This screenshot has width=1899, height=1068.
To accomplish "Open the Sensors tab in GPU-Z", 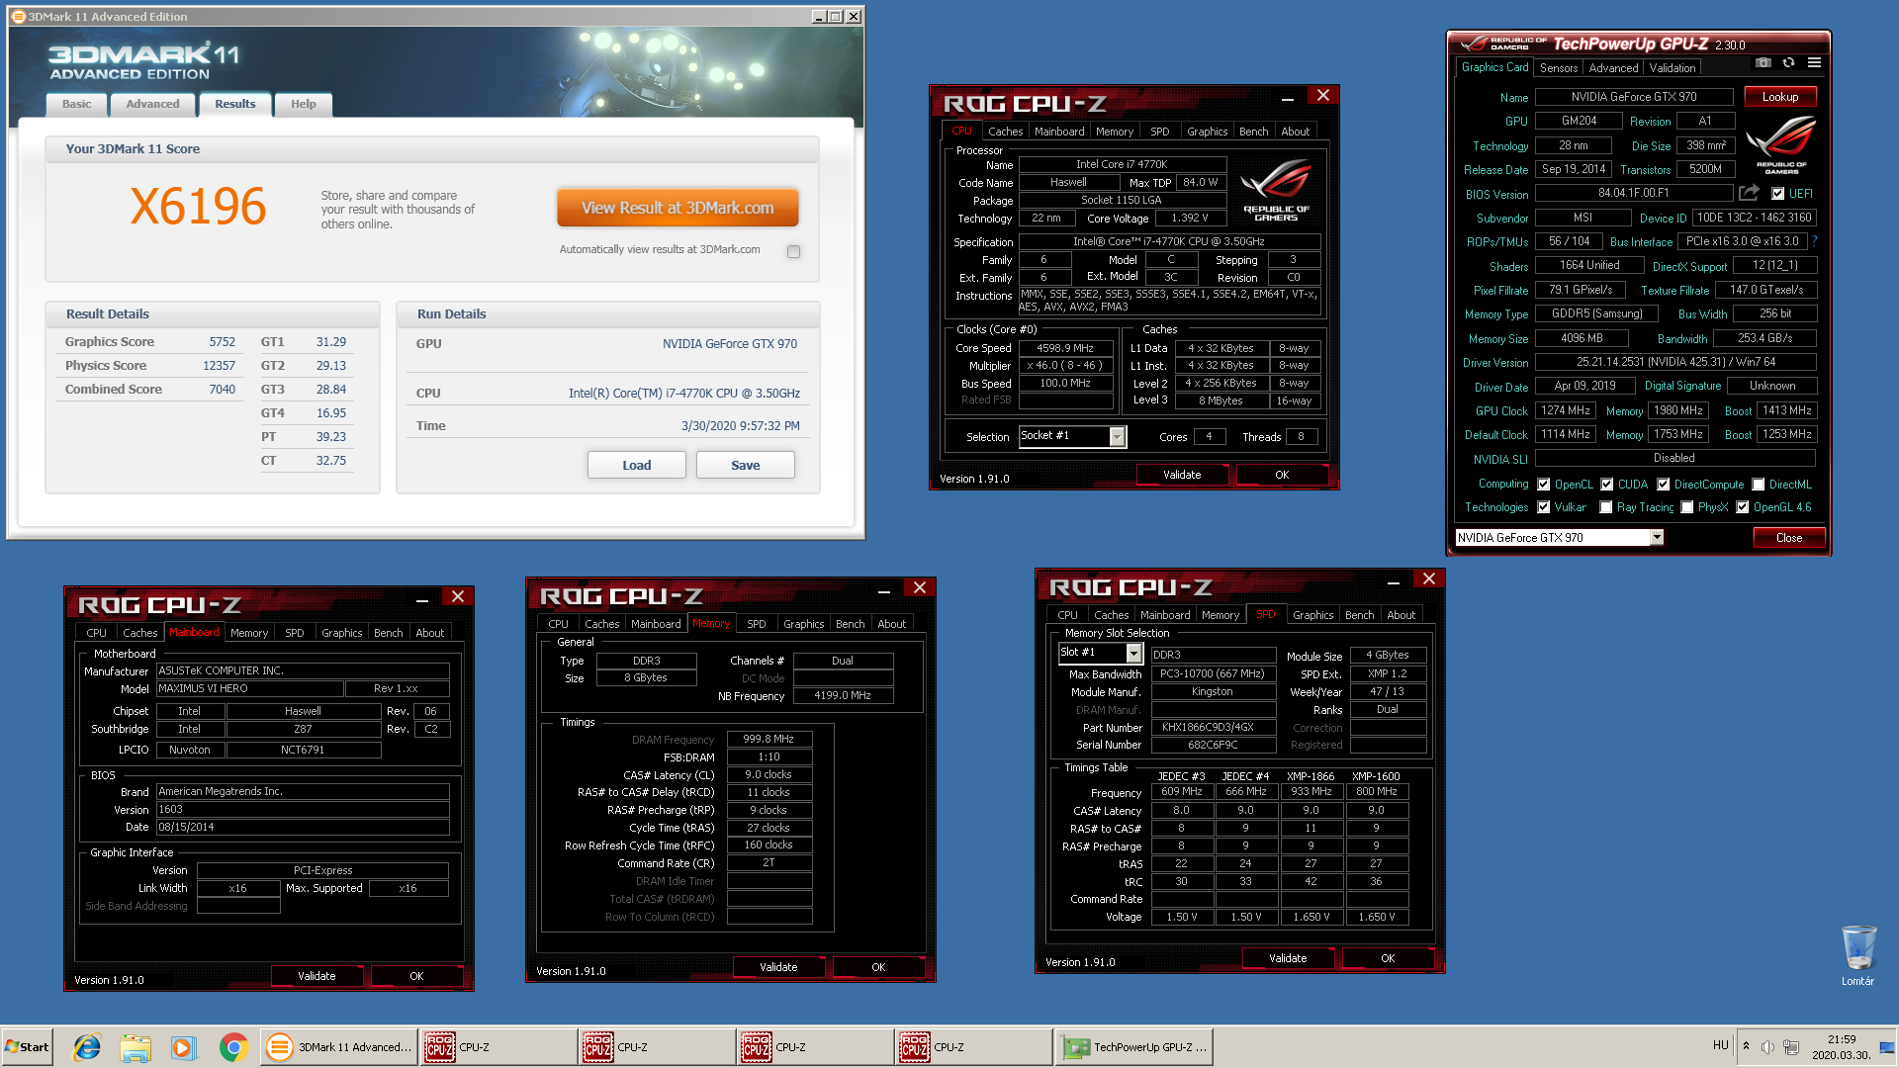I will tap(1558, 68).
